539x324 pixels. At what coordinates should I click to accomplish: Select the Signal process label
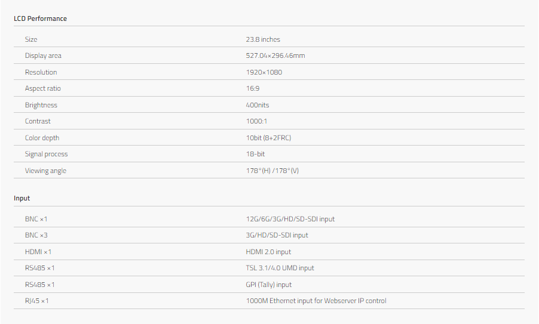click(x=47, y=154)
